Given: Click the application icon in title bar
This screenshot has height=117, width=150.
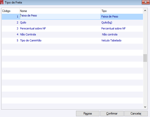Looking at the screenshot, I should tap(2, 2).
